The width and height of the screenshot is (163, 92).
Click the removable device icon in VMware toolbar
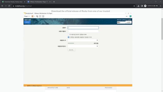[x=127, y=16]
